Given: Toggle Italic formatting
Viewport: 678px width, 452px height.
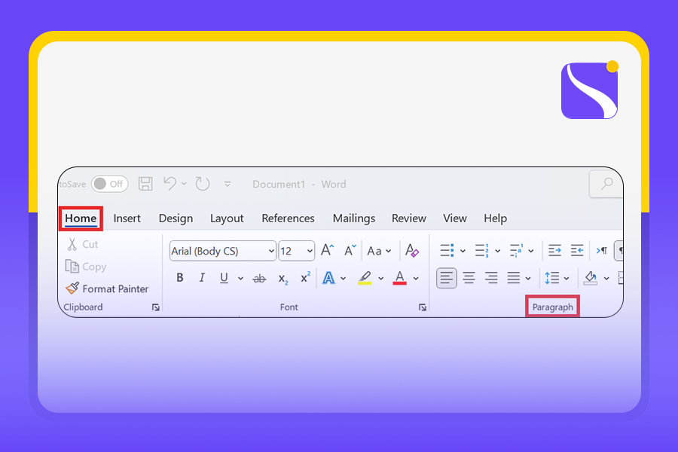Looking at the screenshot, I should tap(202, 278).
